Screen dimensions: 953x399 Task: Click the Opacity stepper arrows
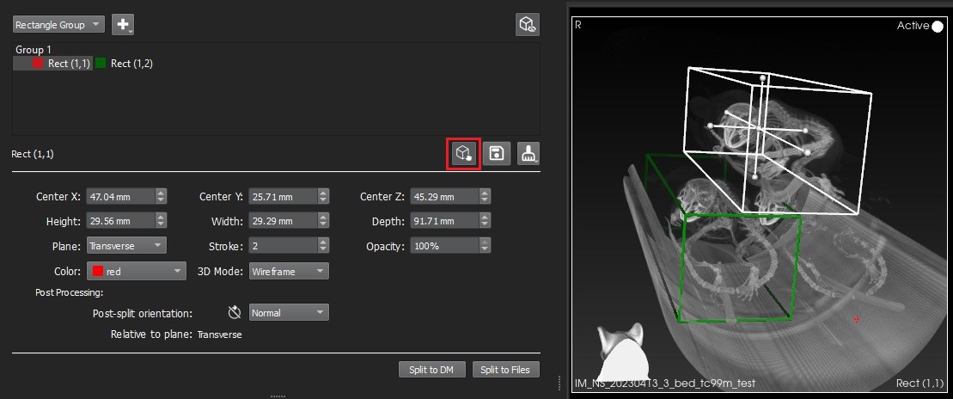tap(486, 246)
